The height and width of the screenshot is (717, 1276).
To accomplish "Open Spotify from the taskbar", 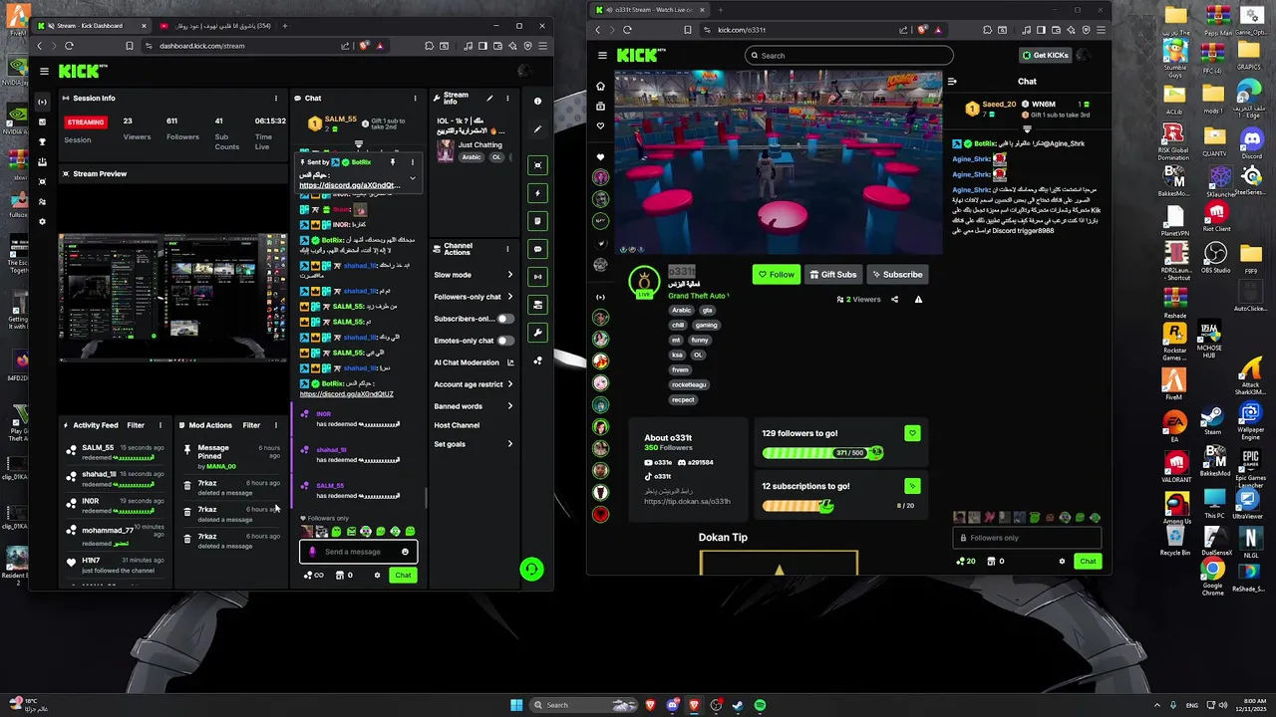I will pos(760,705).
